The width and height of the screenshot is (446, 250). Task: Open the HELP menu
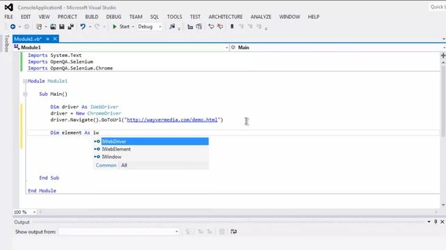tap(314, 17)
